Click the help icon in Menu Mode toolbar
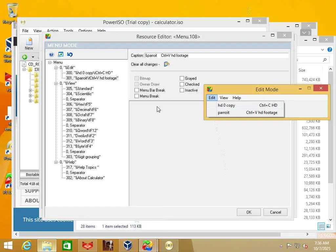 pos(52,54)
